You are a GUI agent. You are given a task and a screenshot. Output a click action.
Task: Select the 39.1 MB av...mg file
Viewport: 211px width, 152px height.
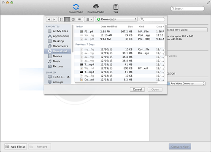point(119,53)
